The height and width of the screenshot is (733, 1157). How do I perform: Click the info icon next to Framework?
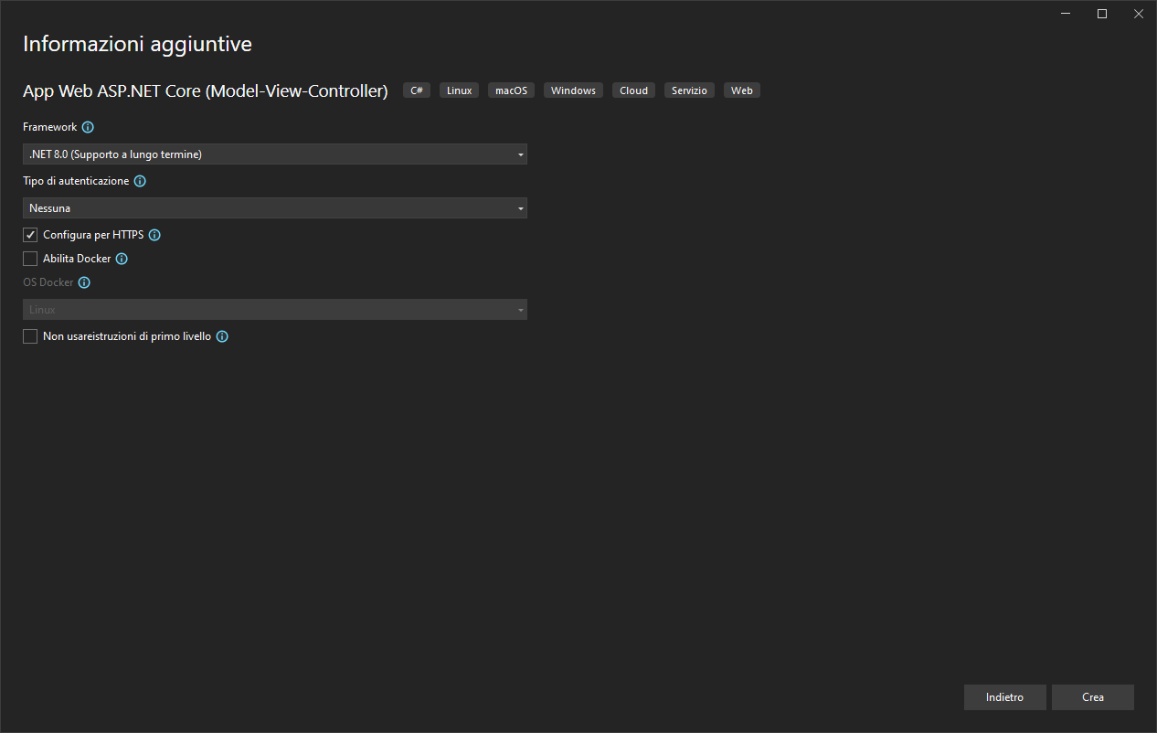tap(88, 128)
